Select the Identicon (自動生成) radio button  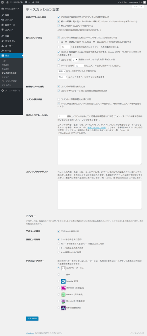(x=59, y=288)
